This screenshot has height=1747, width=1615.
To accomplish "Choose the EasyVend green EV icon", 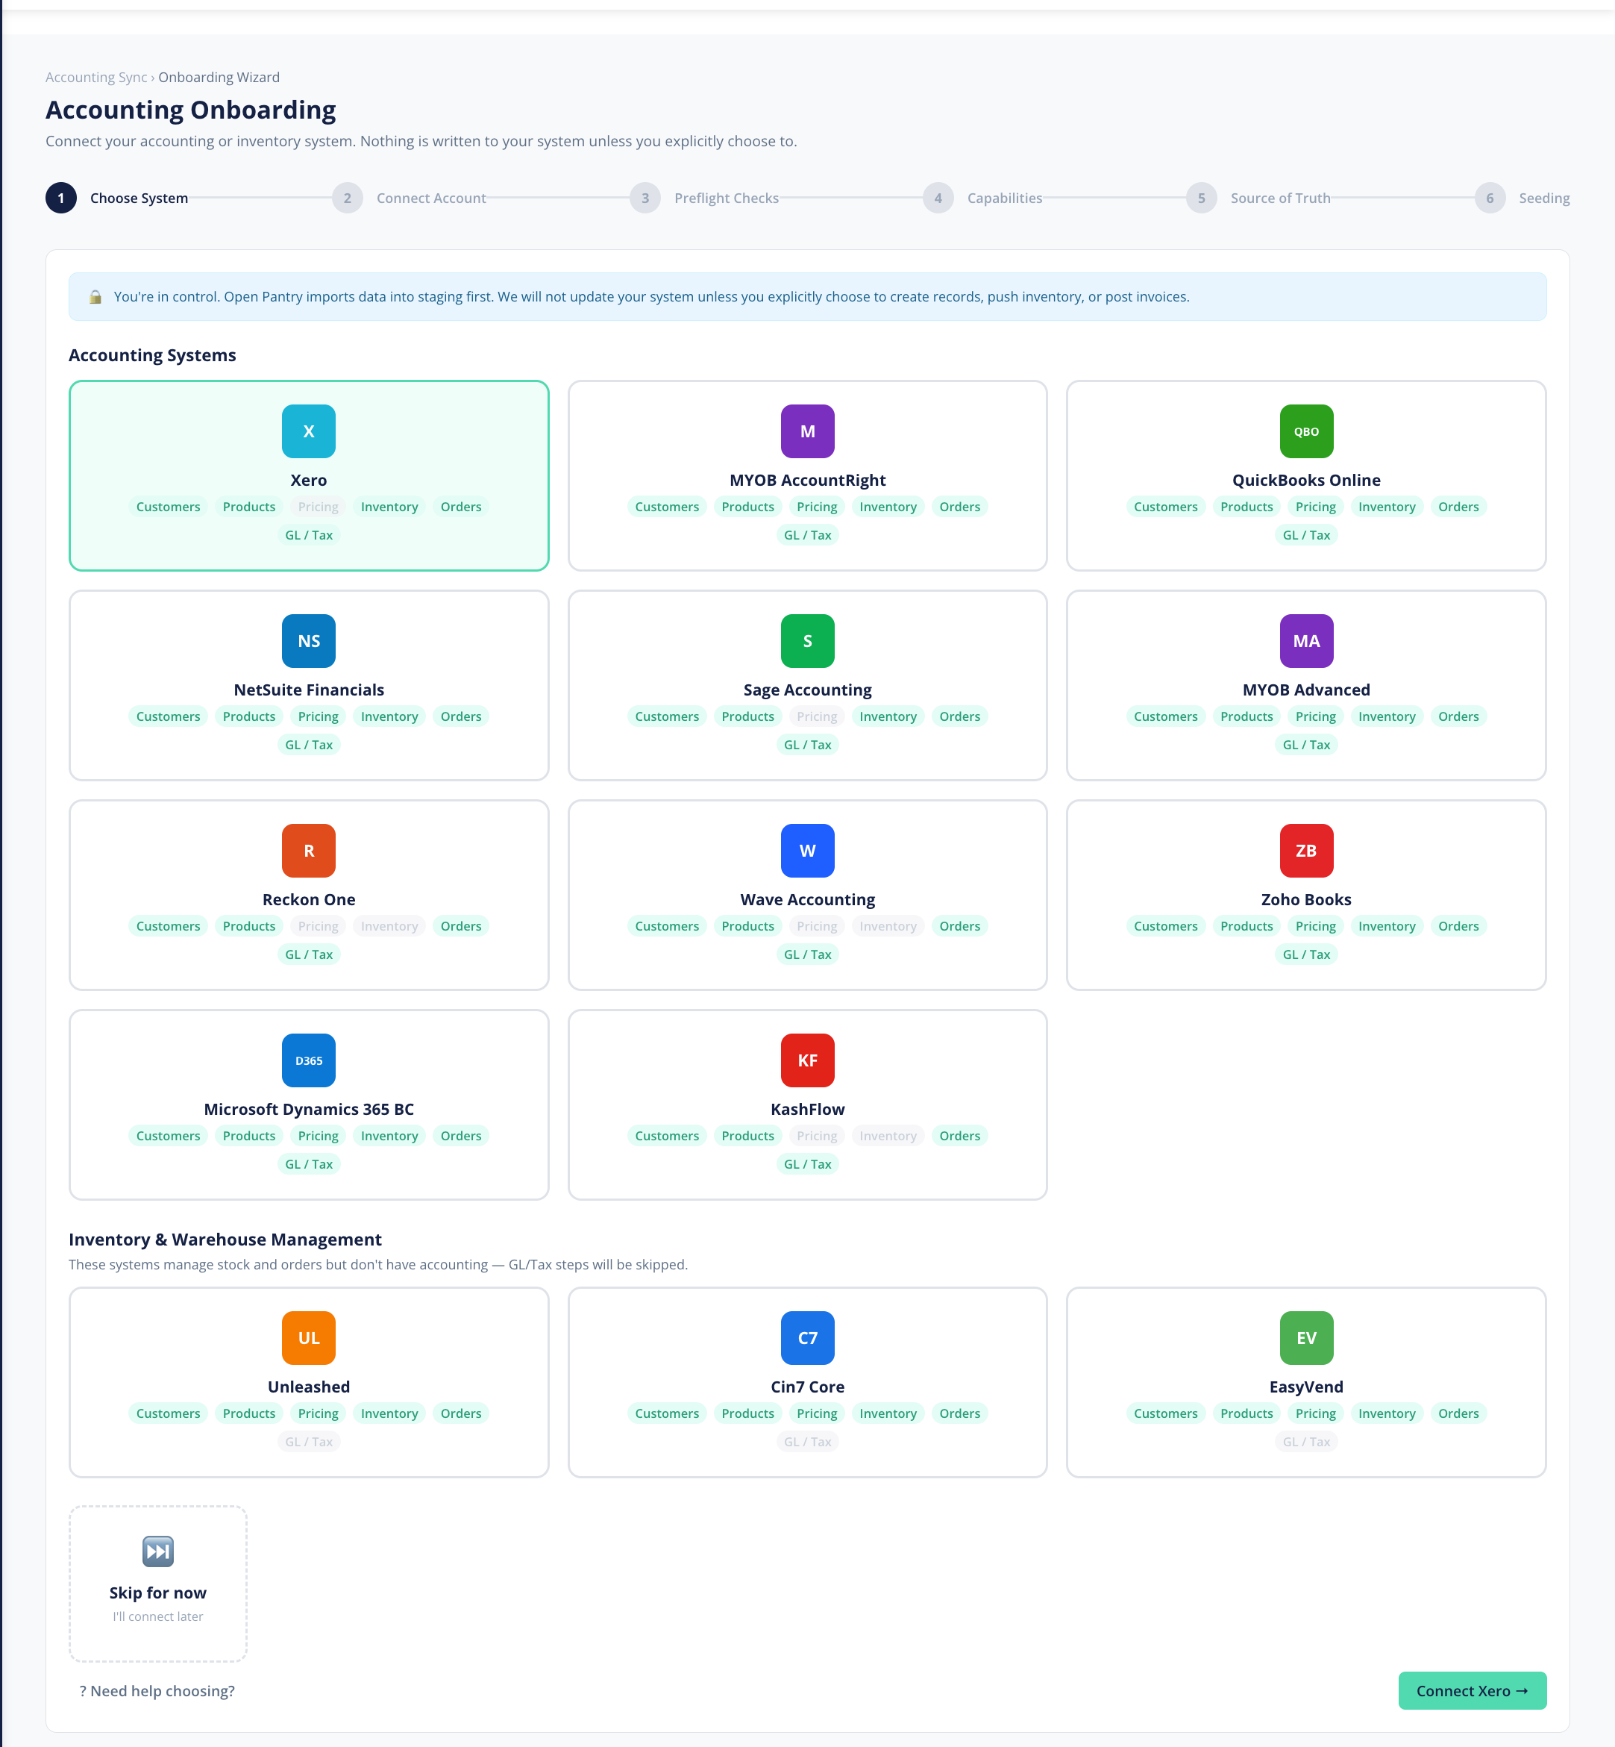I will [1305, 1338].
